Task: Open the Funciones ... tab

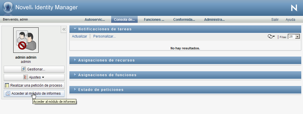Action: 154,20
